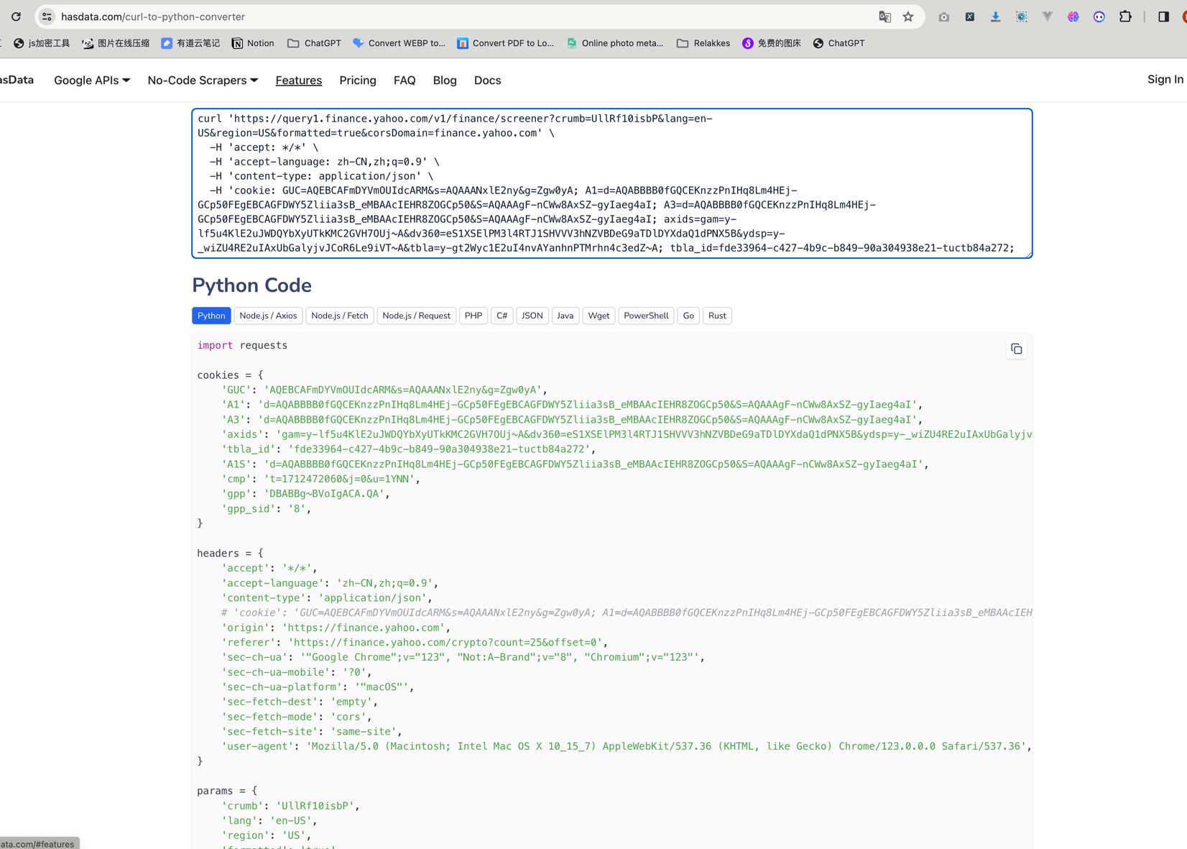
Task: Expand the Google APIs dropdown menu
Action: point(92,81)
